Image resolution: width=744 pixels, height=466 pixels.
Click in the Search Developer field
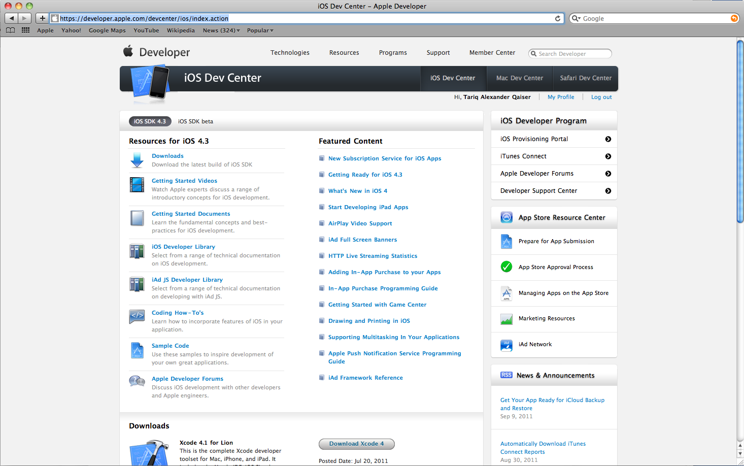570,54
